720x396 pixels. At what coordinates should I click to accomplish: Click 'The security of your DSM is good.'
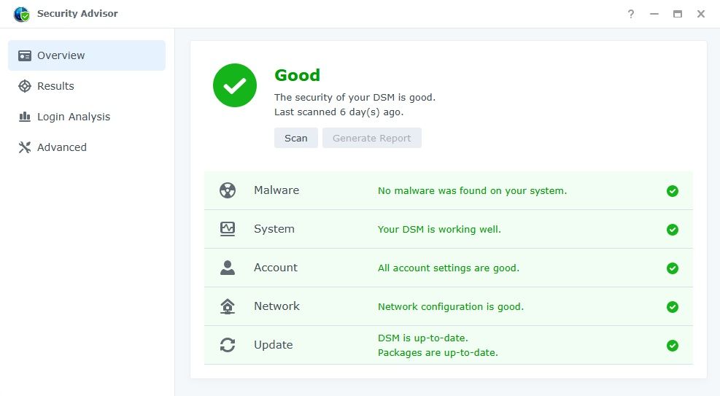[355, 97]
